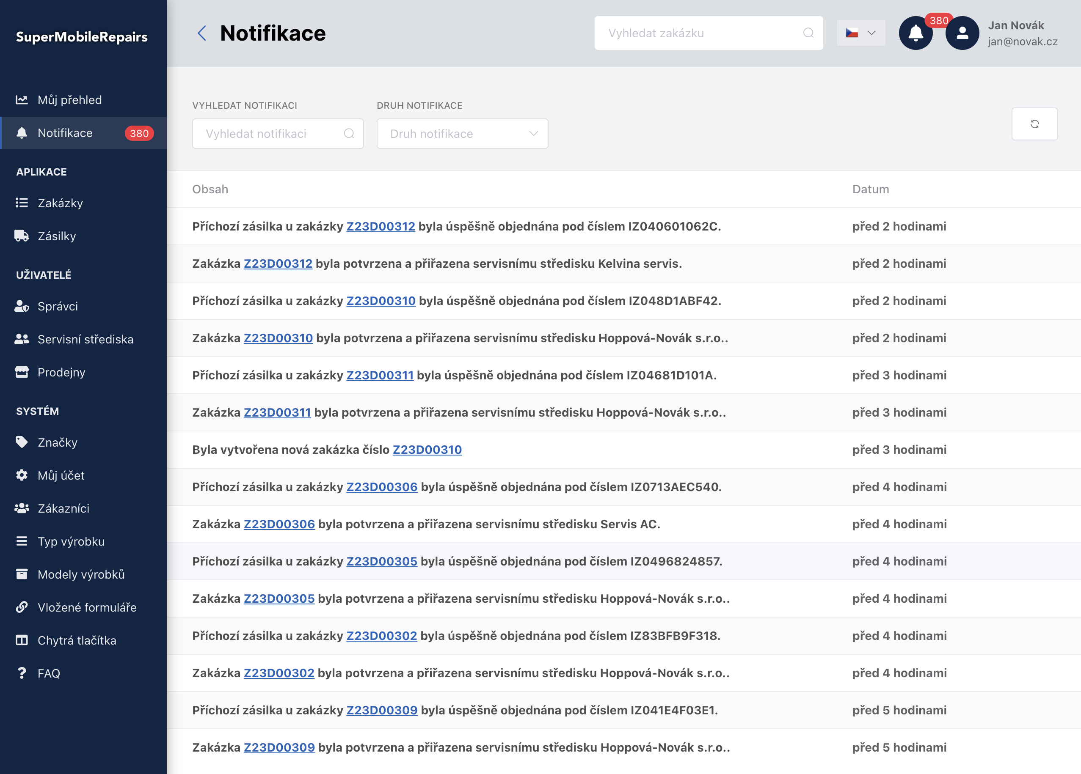The height and width of the screenshot is (774, 1081).
Task: Open the language flag dropdown
Action: click(x=860, y=33)
